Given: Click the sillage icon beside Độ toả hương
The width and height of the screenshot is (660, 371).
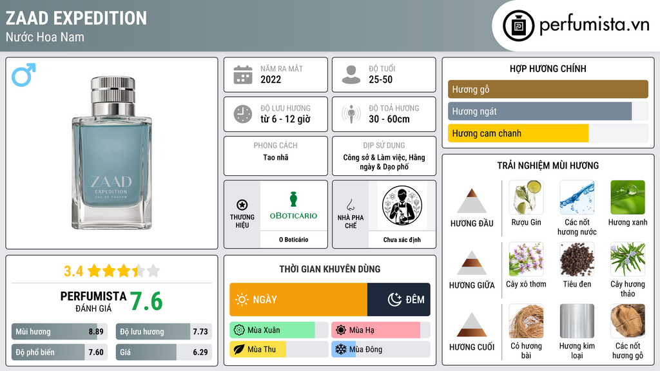Looking at the screenshot, I should [351, 114].
